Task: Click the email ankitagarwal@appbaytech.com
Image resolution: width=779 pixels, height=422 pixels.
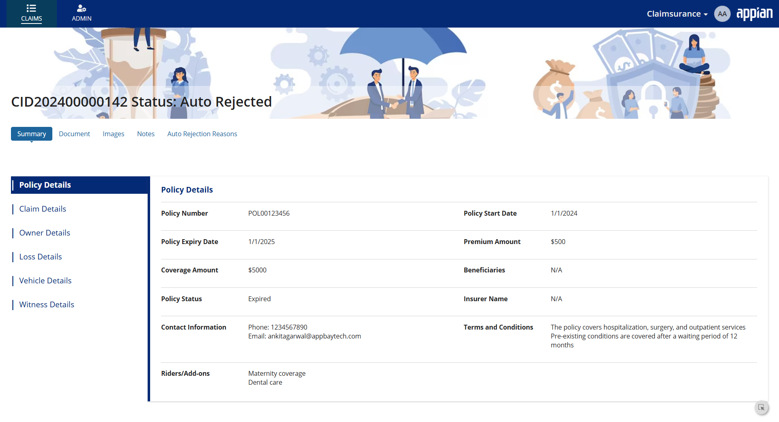Action: 314,336
